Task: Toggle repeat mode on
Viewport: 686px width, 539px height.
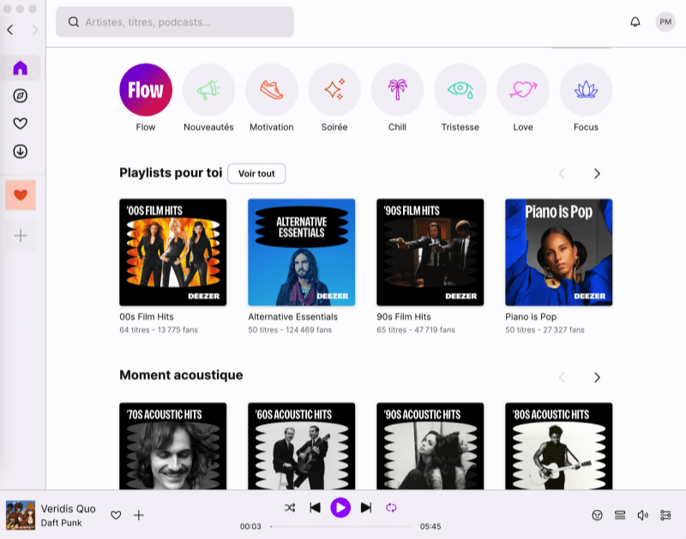Action: pos(392,506)
